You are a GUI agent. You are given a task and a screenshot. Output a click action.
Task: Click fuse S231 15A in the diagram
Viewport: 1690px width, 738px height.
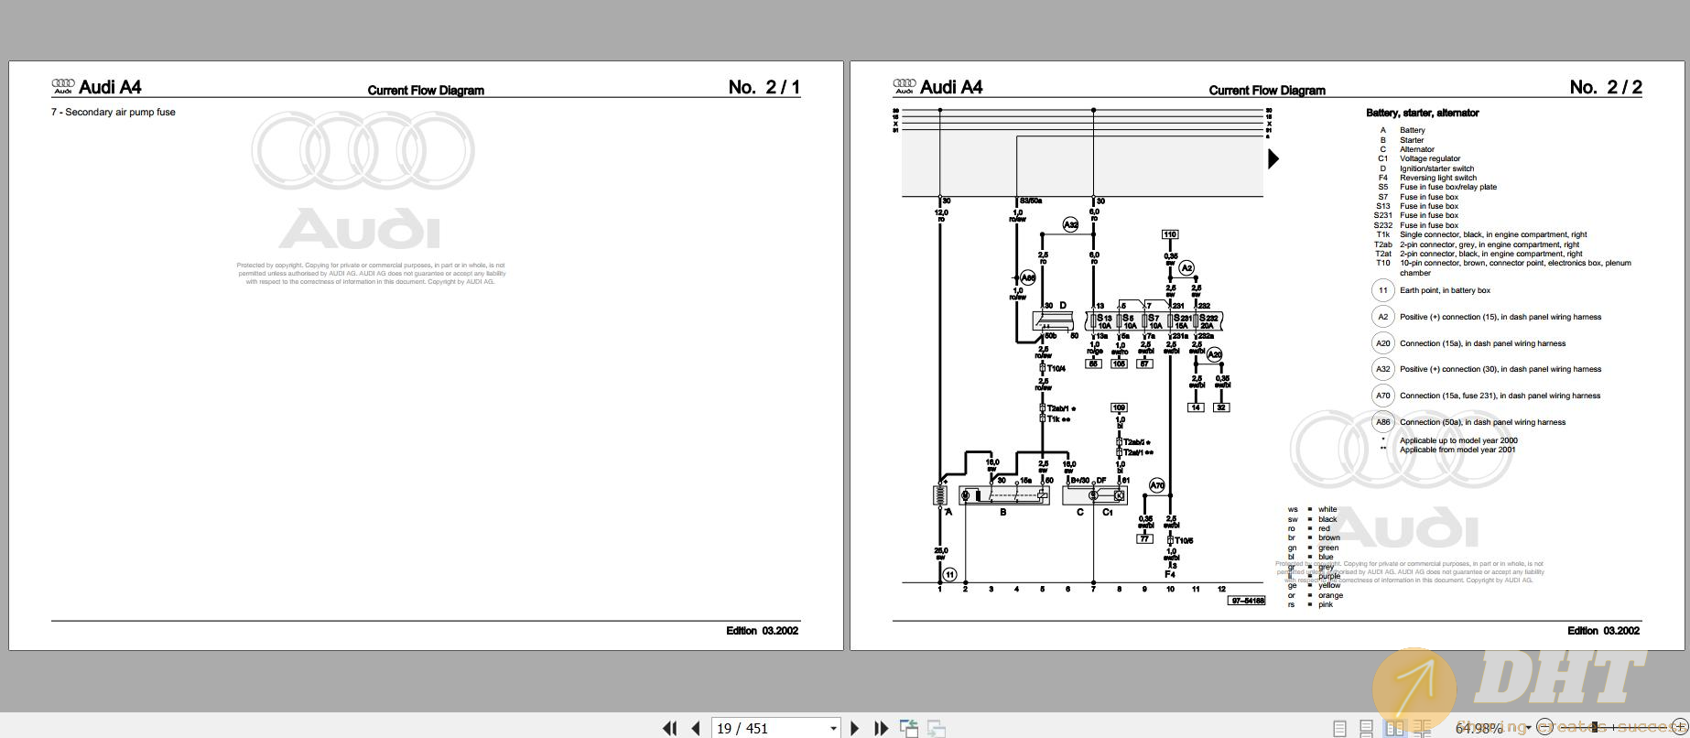[x=1180, y=320]
